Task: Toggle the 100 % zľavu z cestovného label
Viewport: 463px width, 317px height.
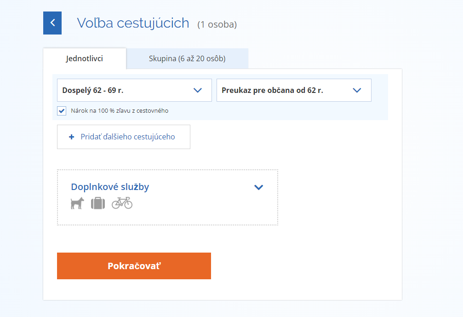Action: pos(120,111)
